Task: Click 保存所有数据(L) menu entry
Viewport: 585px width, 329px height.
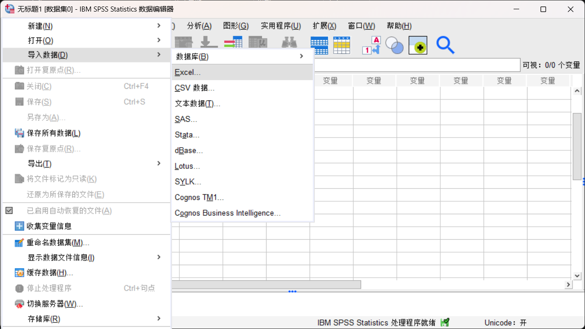Action: 87,133
